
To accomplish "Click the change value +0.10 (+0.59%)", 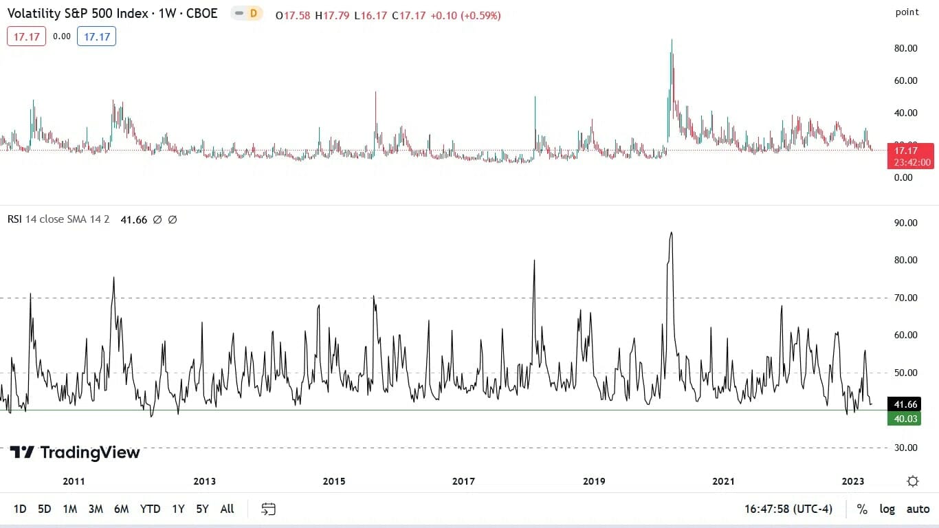I will [465, 15].
